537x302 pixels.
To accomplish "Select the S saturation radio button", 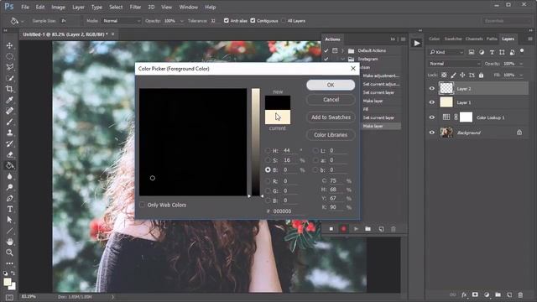I will click(268, 160).
